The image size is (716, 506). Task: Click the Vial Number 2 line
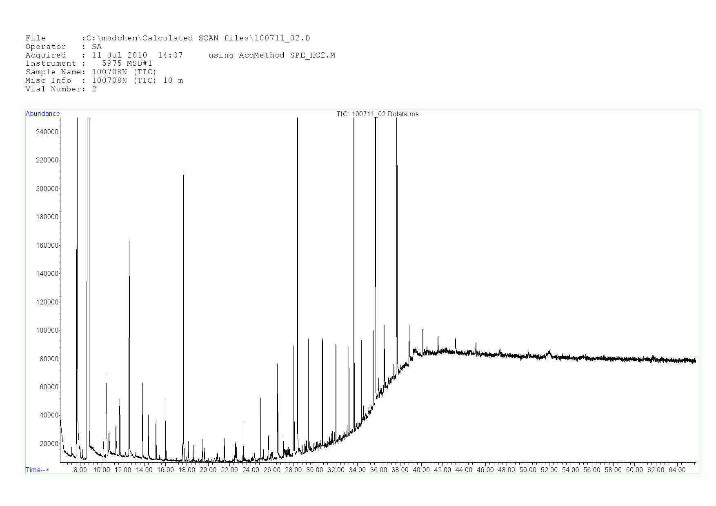pos(61,89)
